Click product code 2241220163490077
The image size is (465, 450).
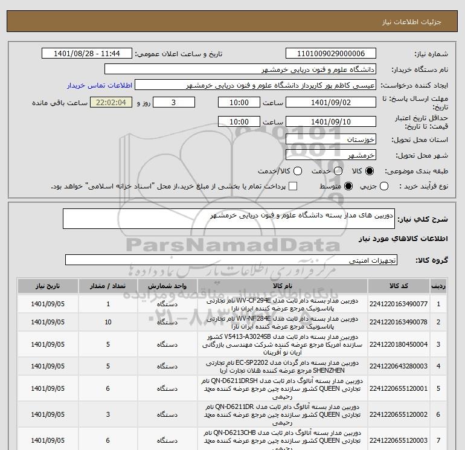399,304
